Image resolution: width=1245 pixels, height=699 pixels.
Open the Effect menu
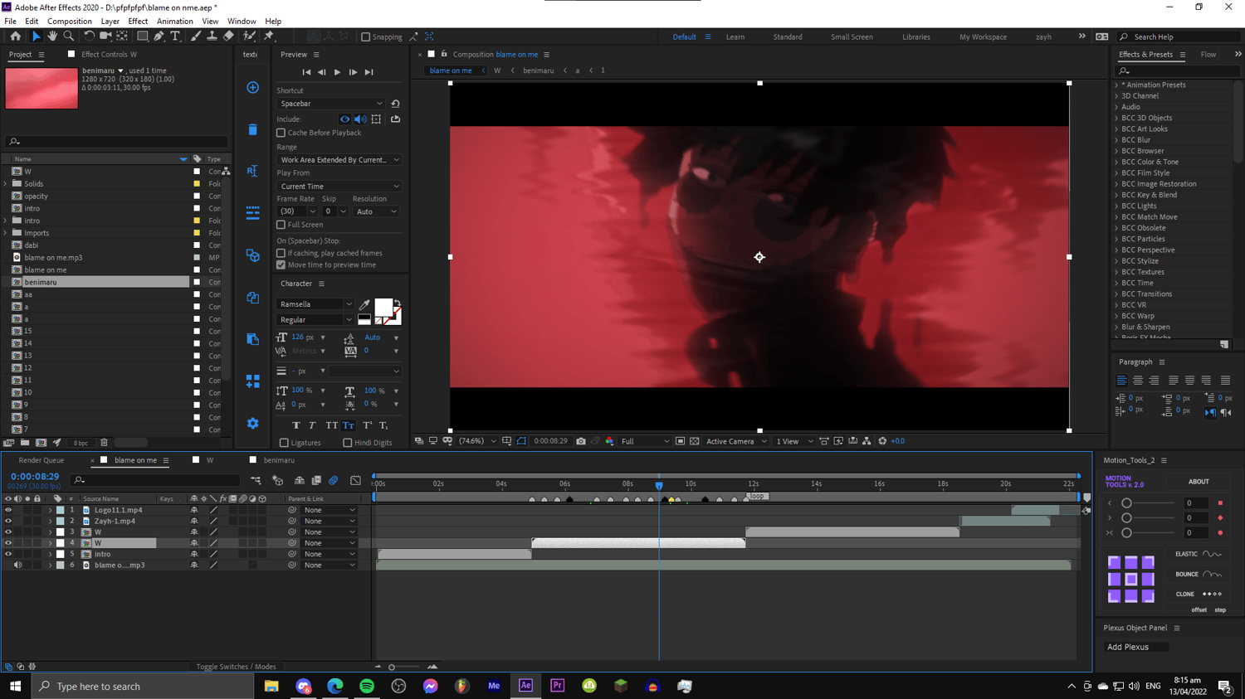138,22
